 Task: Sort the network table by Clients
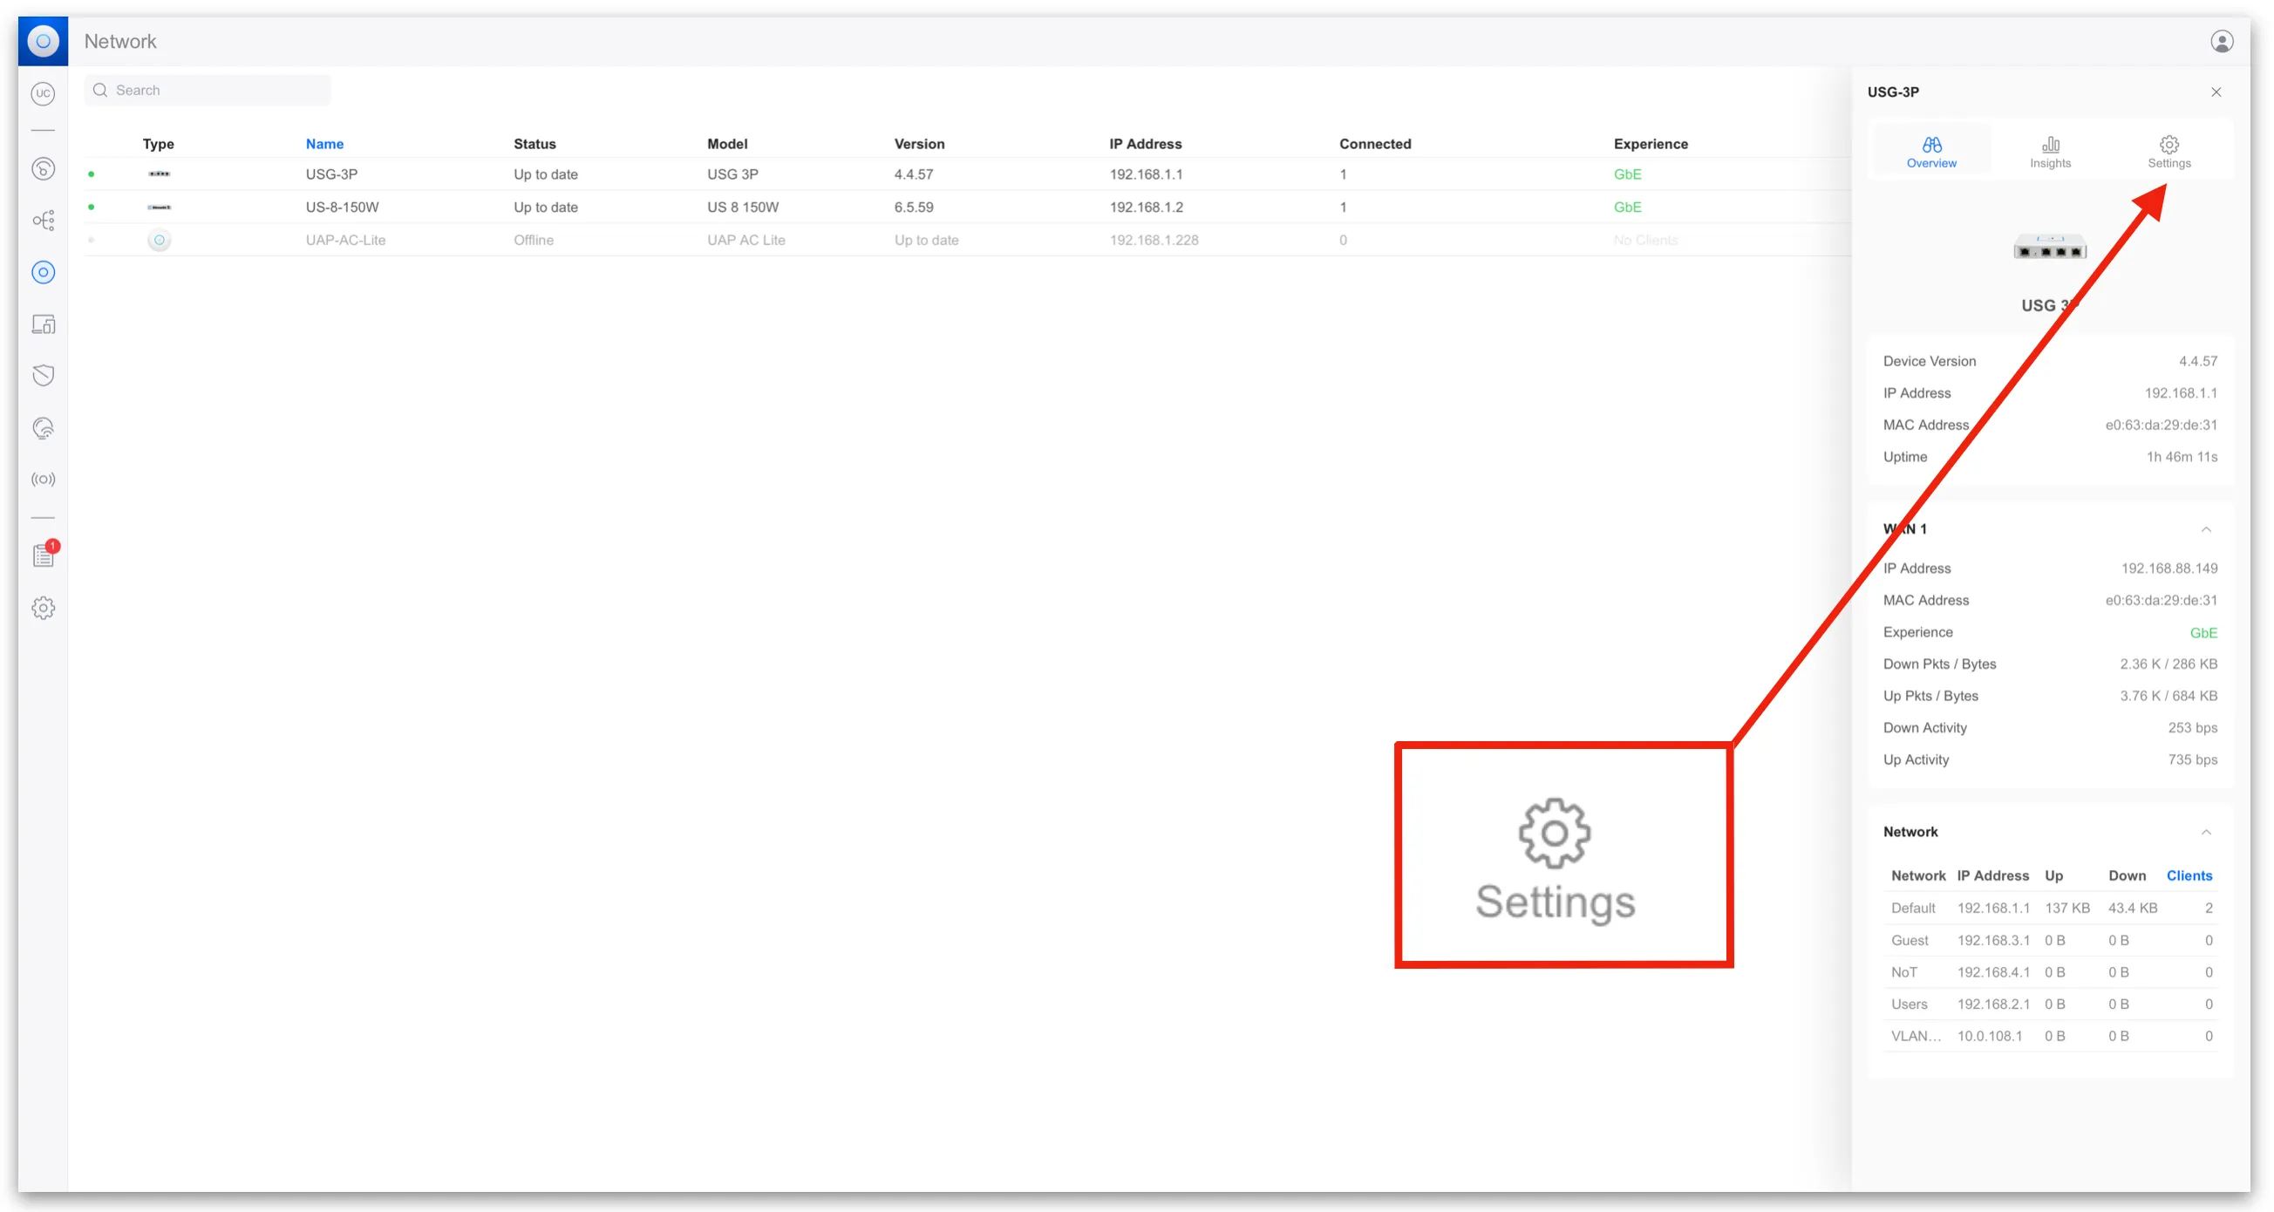click(x=2189, y=875)
